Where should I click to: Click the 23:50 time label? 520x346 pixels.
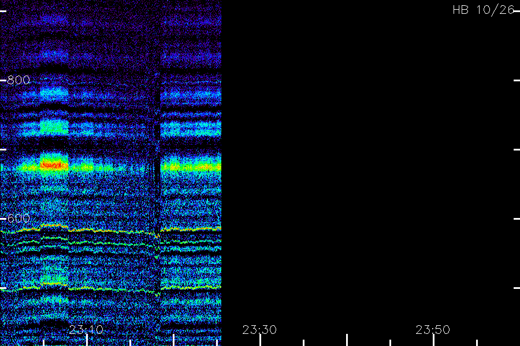click(x=433, y=330)
